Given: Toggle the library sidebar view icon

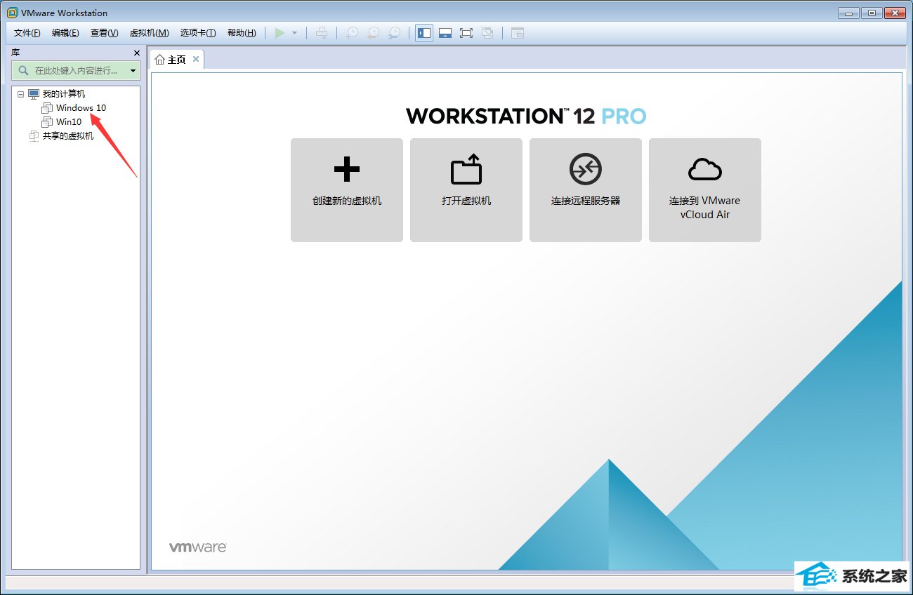Looking at the screenshot, I should tap(424, 33).
